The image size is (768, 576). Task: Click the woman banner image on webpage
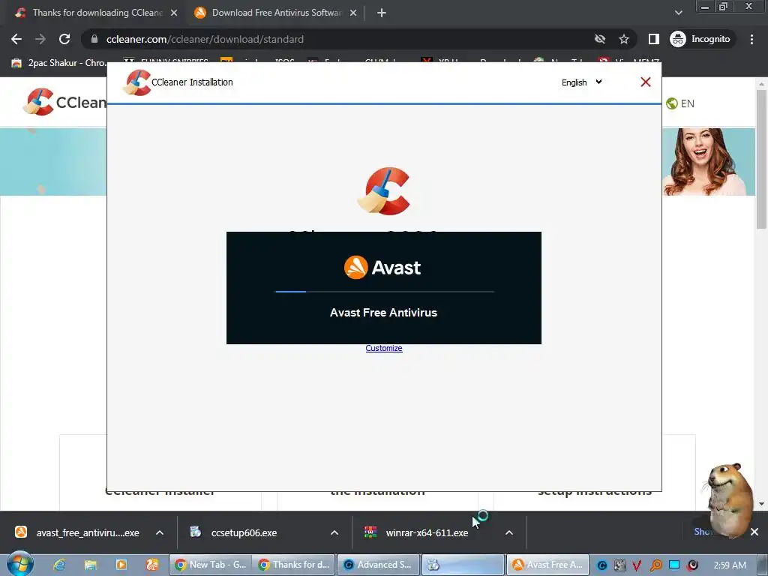[709, 162]
